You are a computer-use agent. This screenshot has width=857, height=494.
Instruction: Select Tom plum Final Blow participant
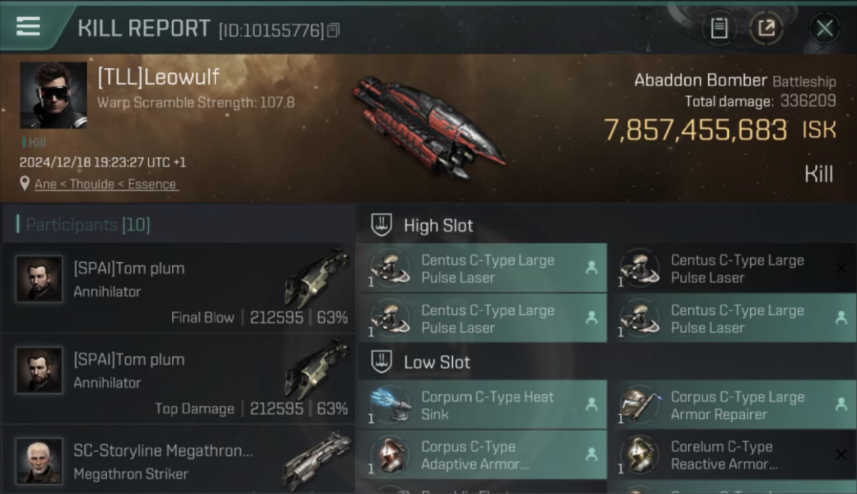click(179, 288)
